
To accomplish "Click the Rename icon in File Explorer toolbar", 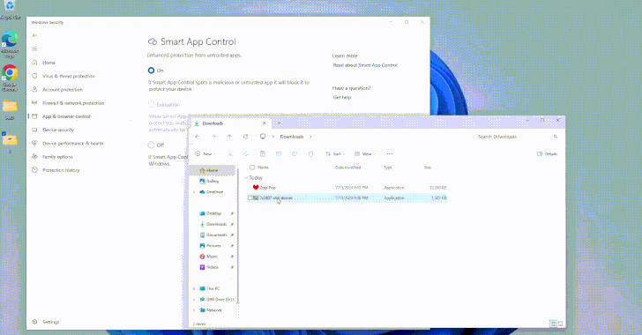I will [279, 154].
